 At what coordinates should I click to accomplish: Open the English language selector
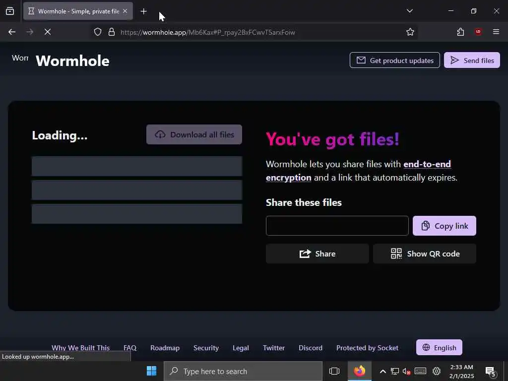click(439, 347)
